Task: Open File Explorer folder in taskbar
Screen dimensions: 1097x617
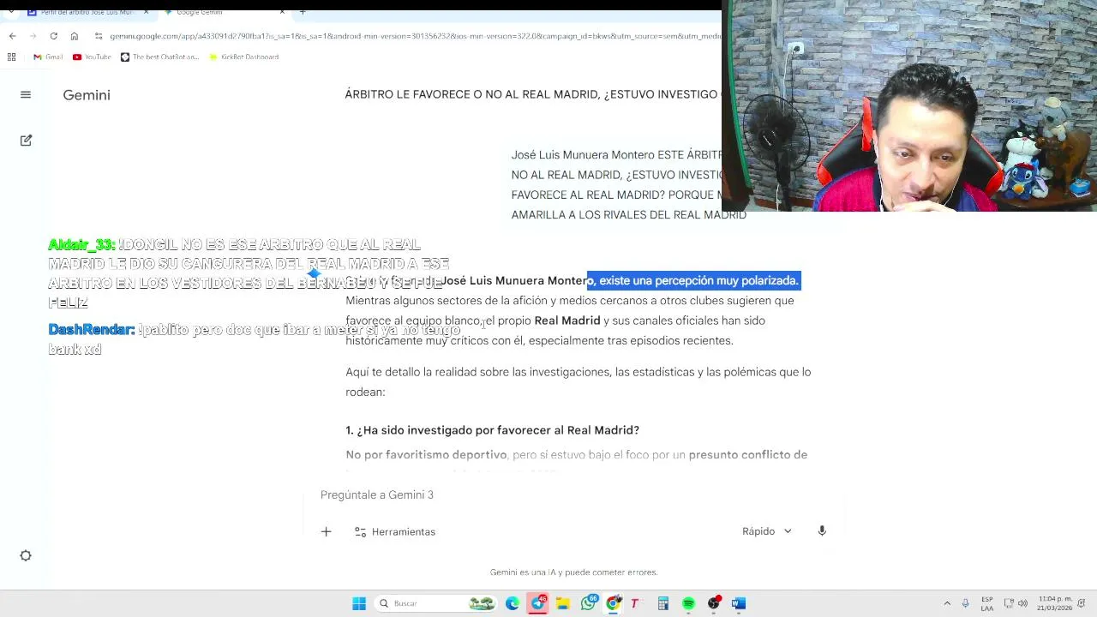Action: click(563, 603)
